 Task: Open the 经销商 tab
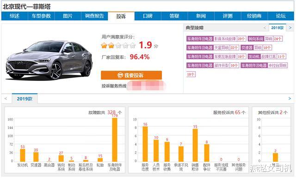click(x=254, y=16)
